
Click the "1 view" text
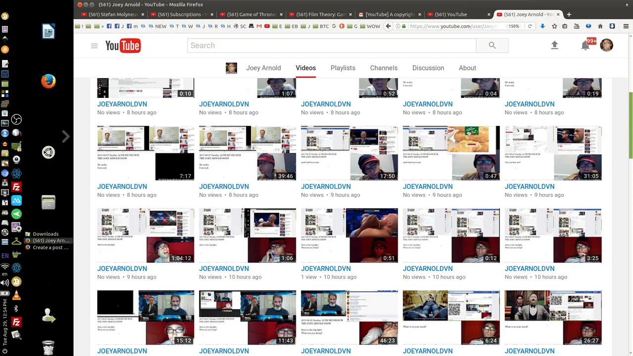point(309,277)
